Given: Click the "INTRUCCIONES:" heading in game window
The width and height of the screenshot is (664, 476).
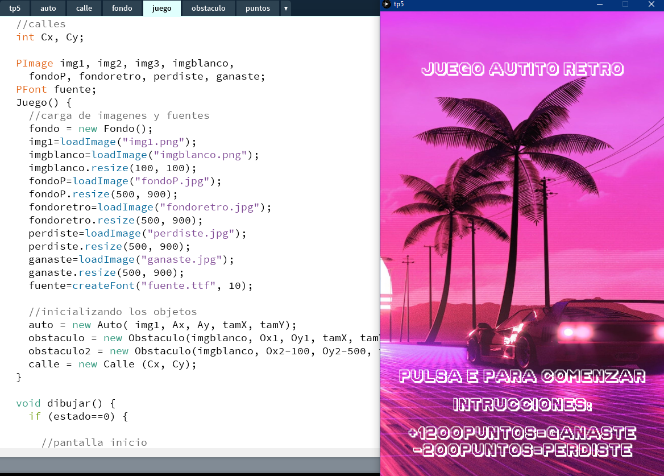Looking at the screenshot, I should point(522,405).
